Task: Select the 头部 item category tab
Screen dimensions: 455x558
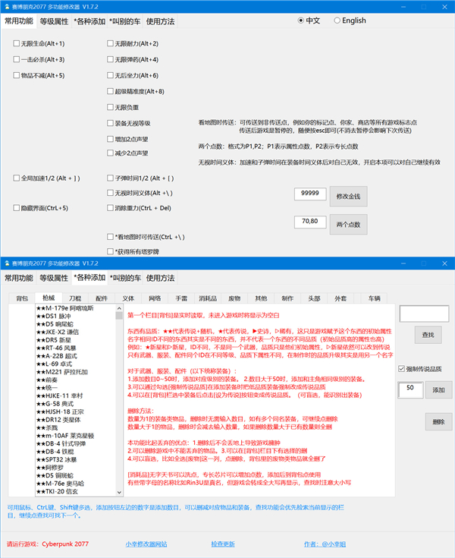Action: tap(314, 298)
